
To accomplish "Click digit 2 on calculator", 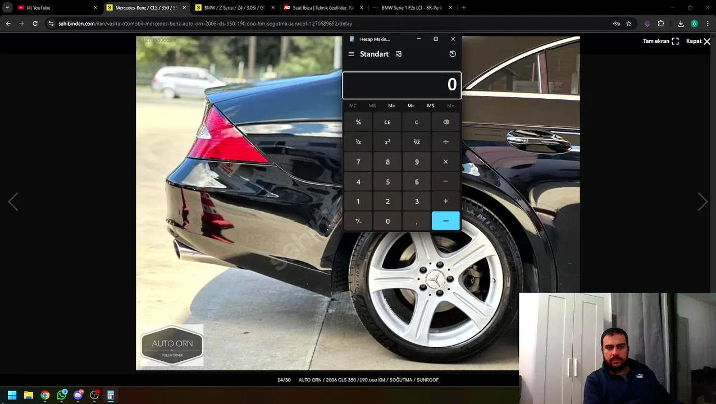I will [x=387, y=201].
